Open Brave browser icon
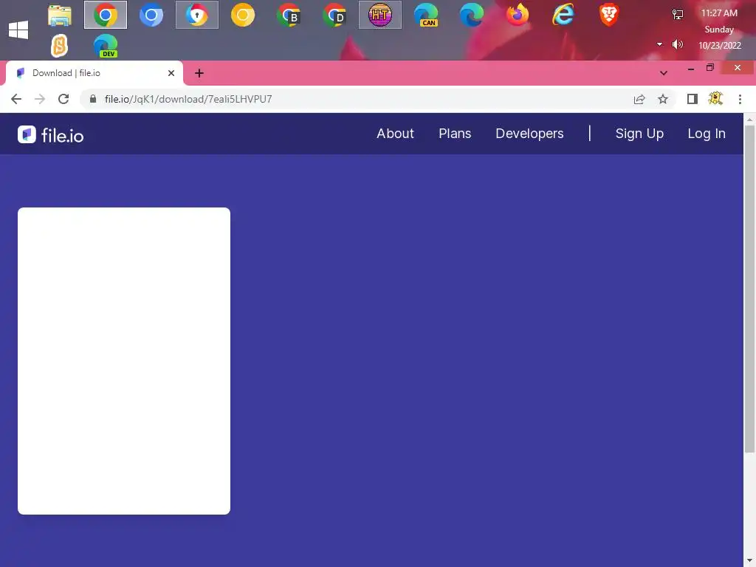 (609, 15)
